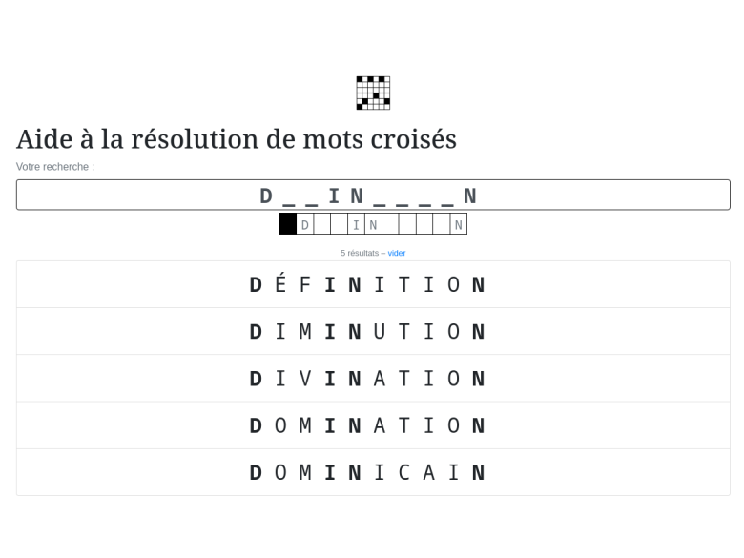Select the DOMINICAIN result
This screenshot has height=558, width=744.
click(x=373, y=472)
